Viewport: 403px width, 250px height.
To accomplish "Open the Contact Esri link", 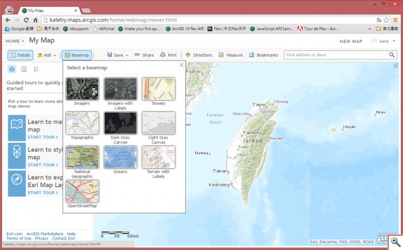I will coord(64,239).
